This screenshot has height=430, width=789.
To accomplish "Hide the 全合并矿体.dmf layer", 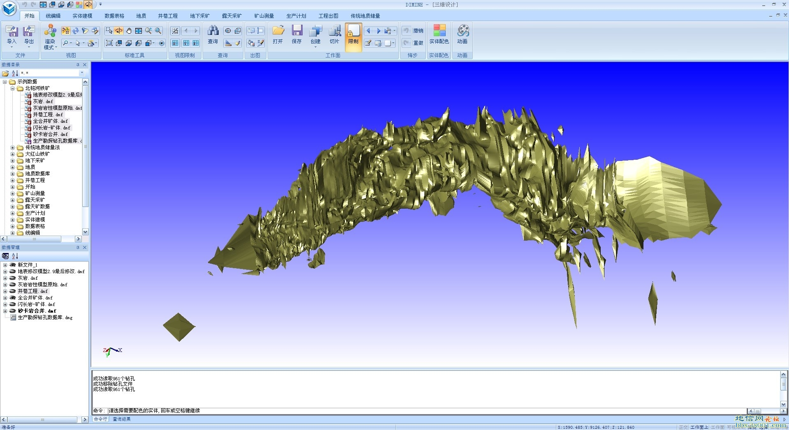I will pyautogui.click(x=13, y=298).
